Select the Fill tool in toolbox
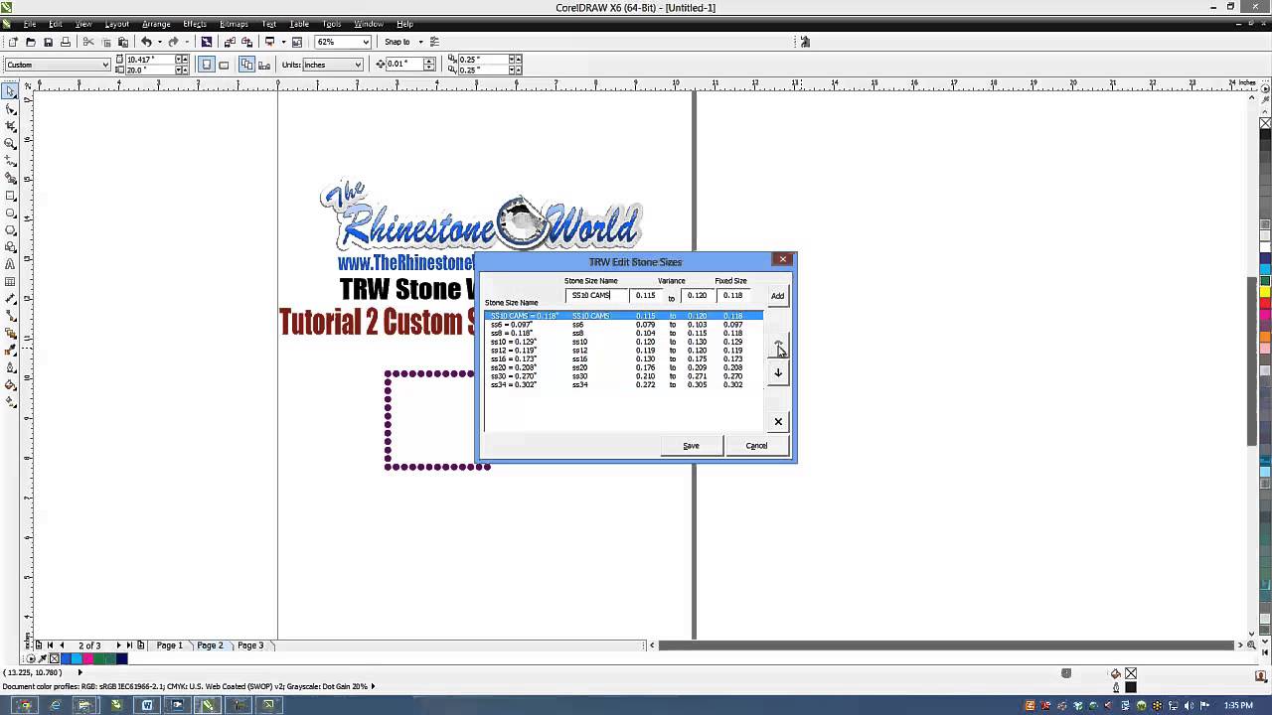 pyautogui.click(x=10, y=385)
